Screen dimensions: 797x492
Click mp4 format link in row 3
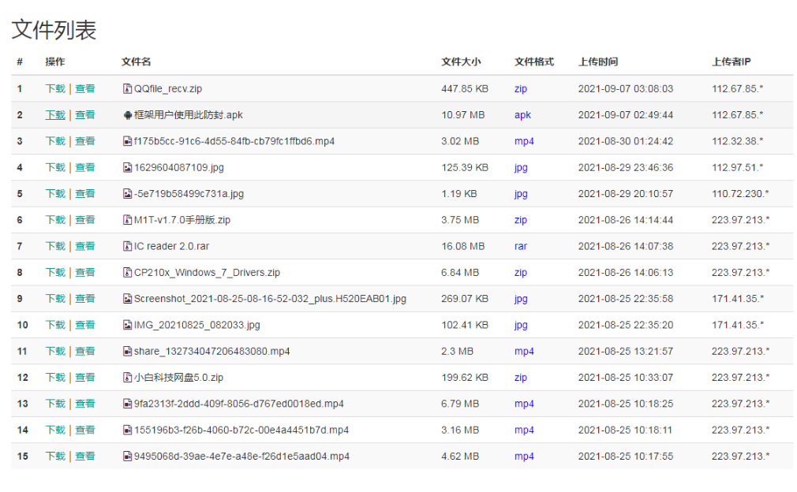click(x=524, y=142)
